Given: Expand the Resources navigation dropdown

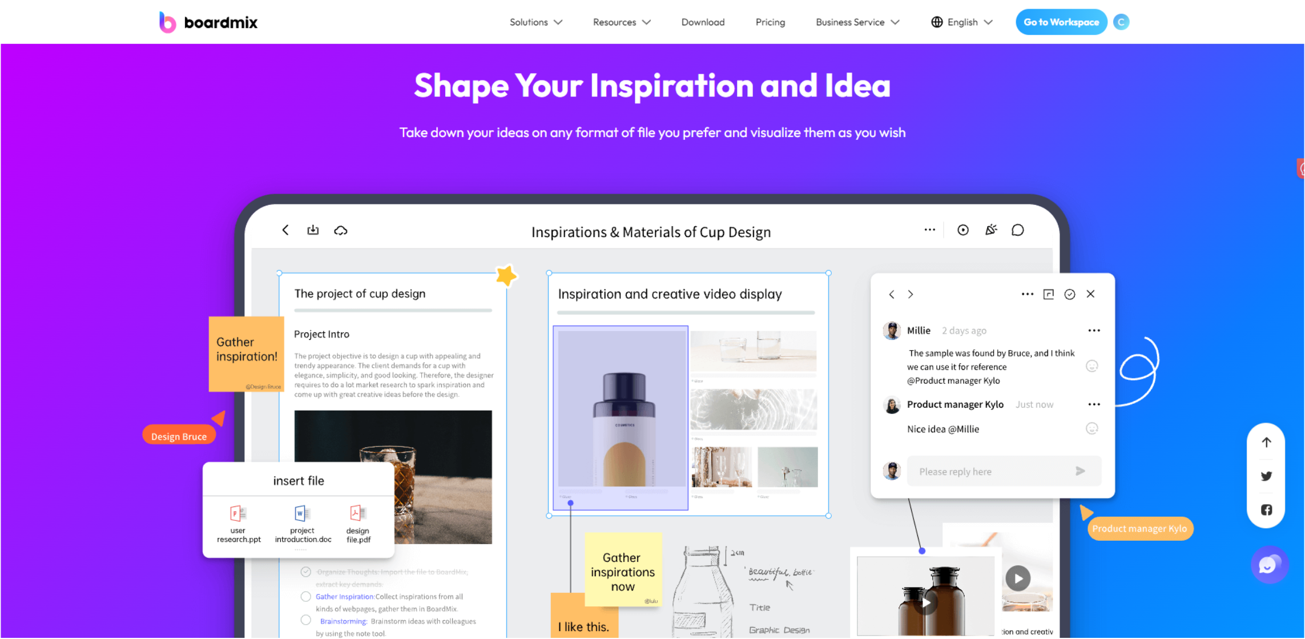Looking at the screenshot, I should [x=620, y=22].
